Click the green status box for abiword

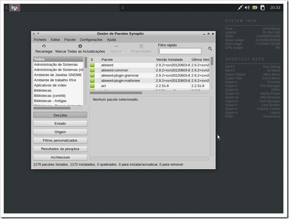point(92,65)
